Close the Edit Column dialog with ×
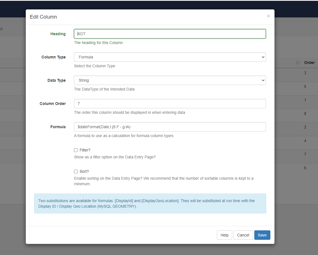The height and width of the screenshot is (255, 318). coord(268,16)
